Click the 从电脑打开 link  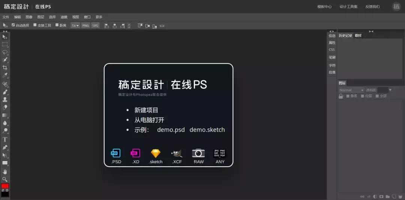[149, 120]
